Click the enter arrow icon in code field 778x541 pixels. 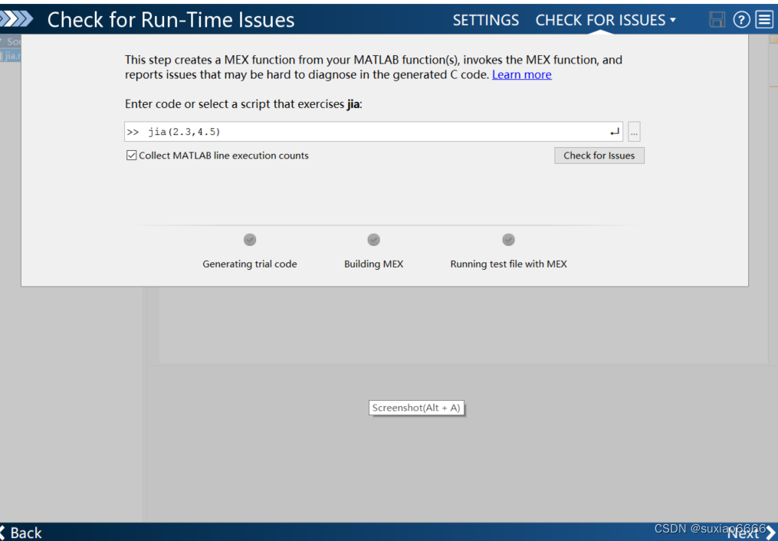pyautogui.click(x=614, y=131)
